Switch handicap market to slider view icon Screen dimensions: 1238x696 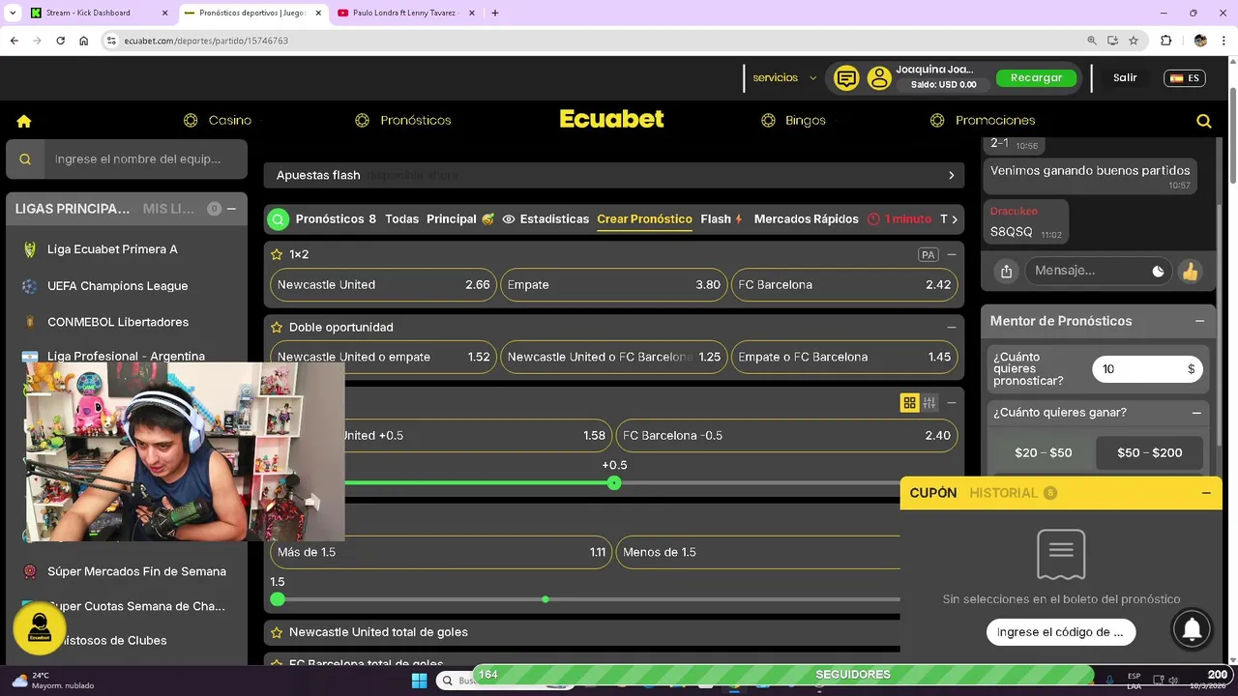click(x=929, y=403)
